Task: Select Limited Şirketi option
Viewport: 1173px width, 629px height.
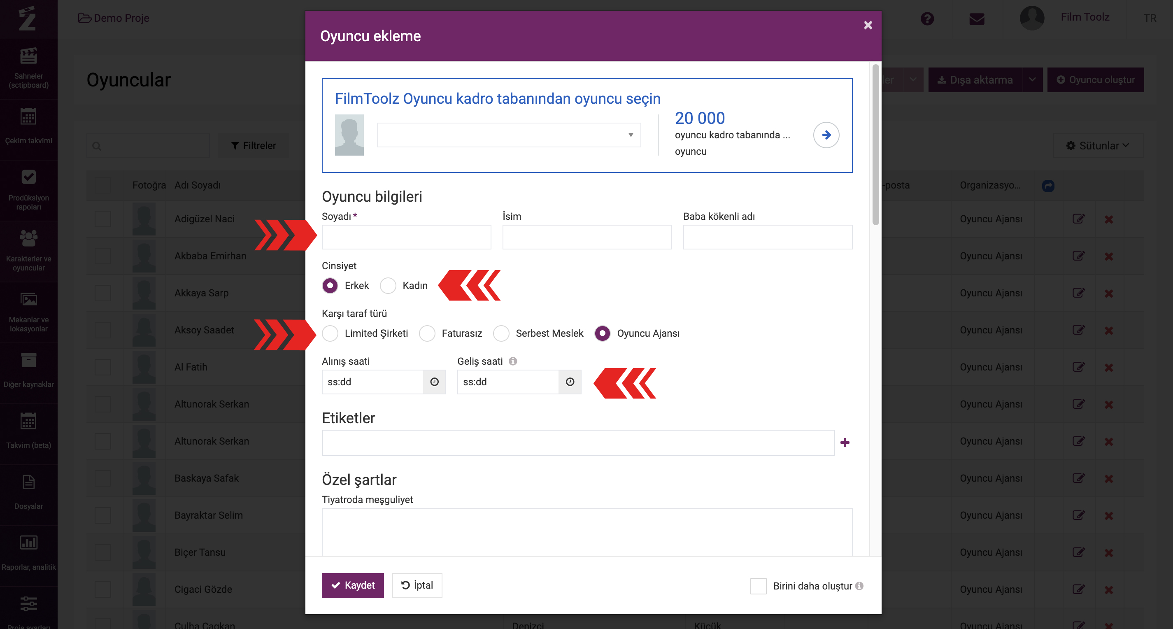Action: [330, 333]
